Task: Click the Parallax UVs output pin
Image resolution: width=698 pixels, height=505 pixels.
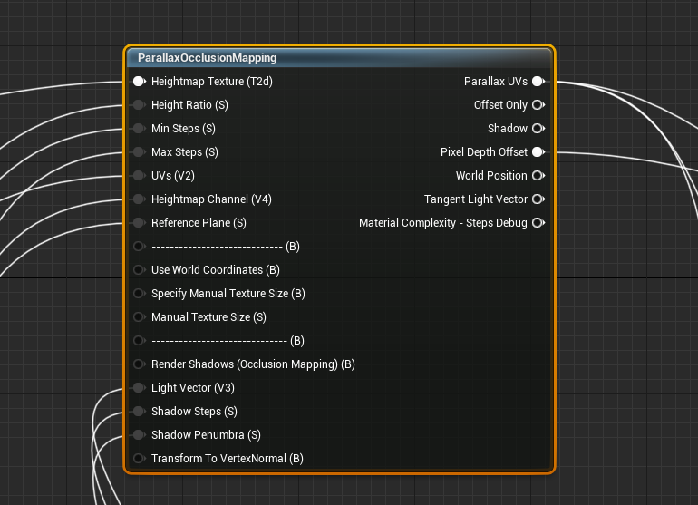Action: tap(538, 82)
